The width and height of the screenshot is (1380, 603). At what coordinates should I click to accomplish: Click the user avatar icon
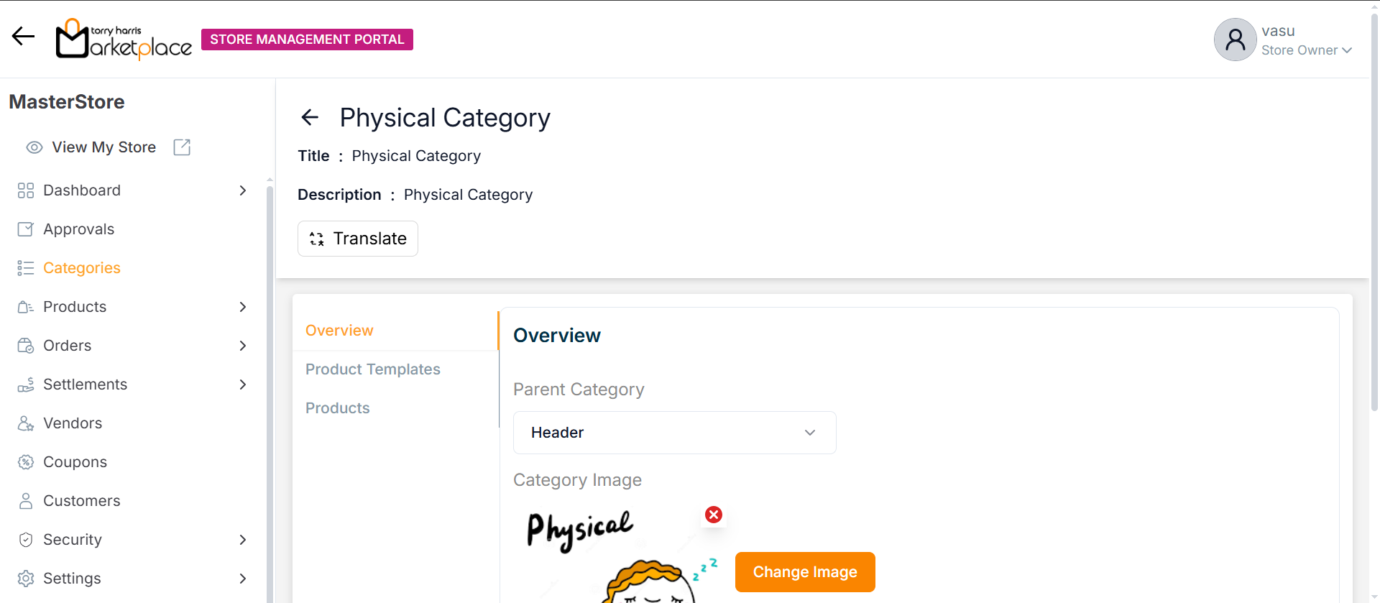tap(1235, 40)
